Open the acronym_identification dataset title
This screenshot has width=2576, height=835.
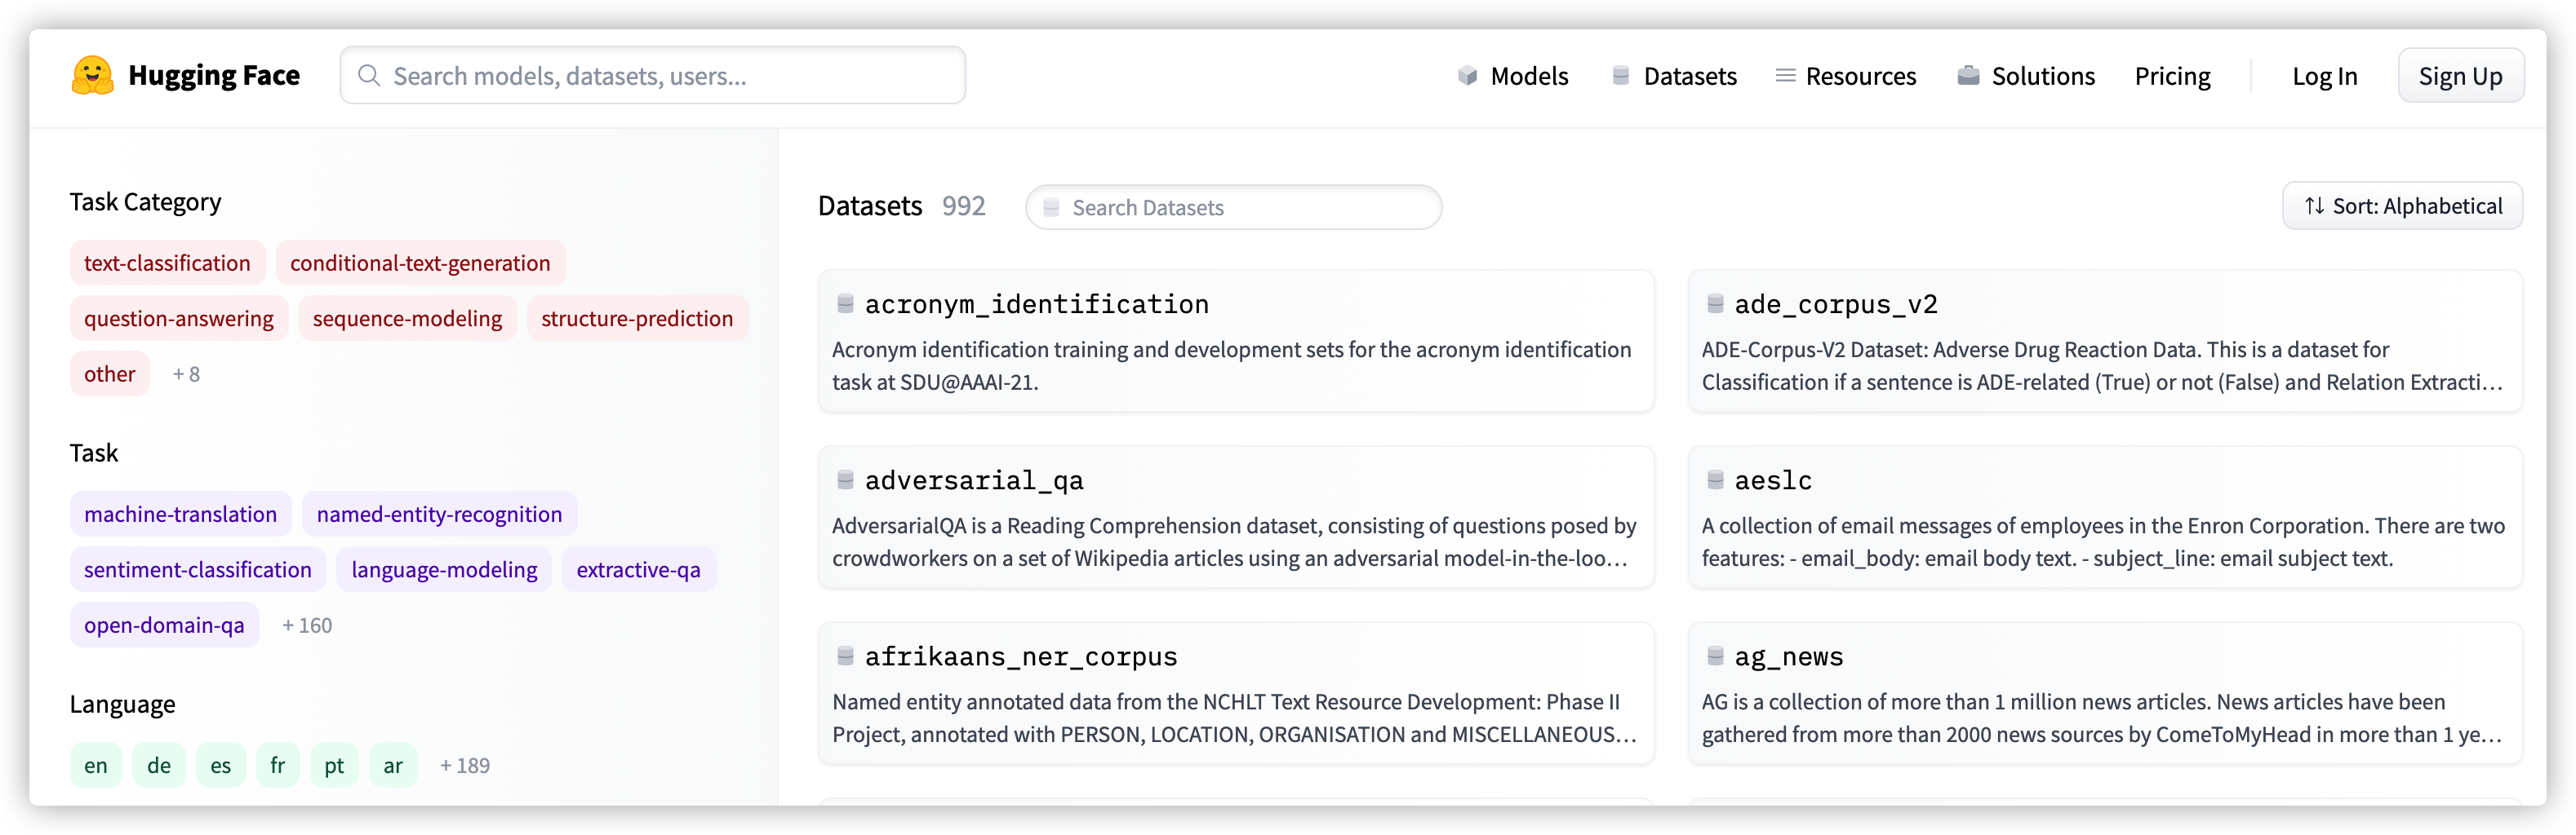coord(1036,303)
